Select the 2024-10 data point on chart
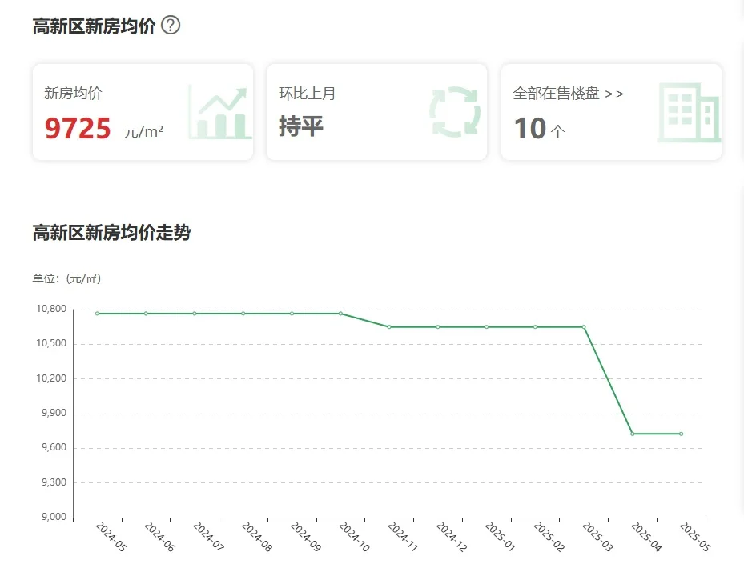This screenshot has width=744, height=568. pos(340,314)
